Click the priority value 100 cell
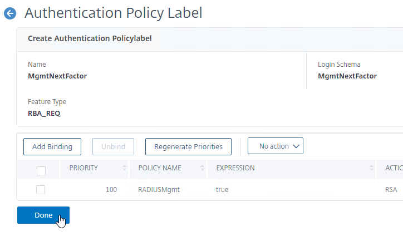403x236 pixels. click(x=111, y=190)
